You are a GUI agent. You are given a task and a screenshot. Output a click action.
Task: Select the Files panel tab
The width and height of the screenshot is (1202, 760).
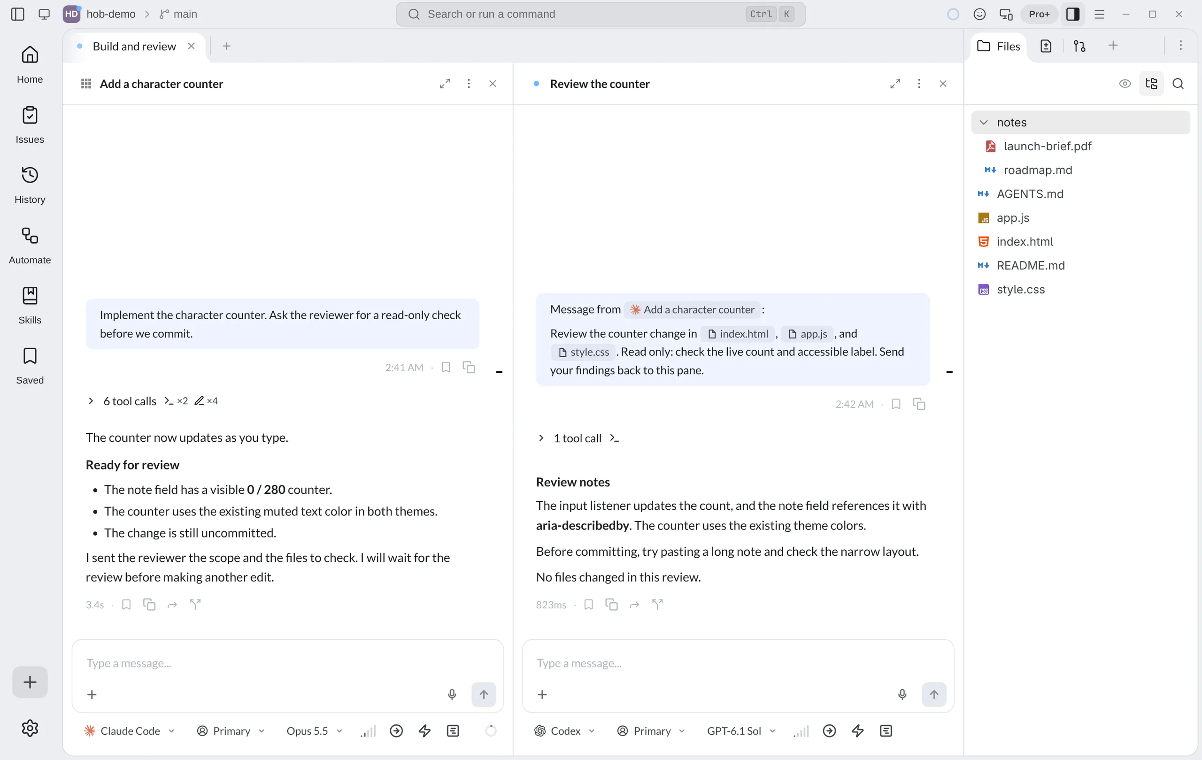coord(998,46)
